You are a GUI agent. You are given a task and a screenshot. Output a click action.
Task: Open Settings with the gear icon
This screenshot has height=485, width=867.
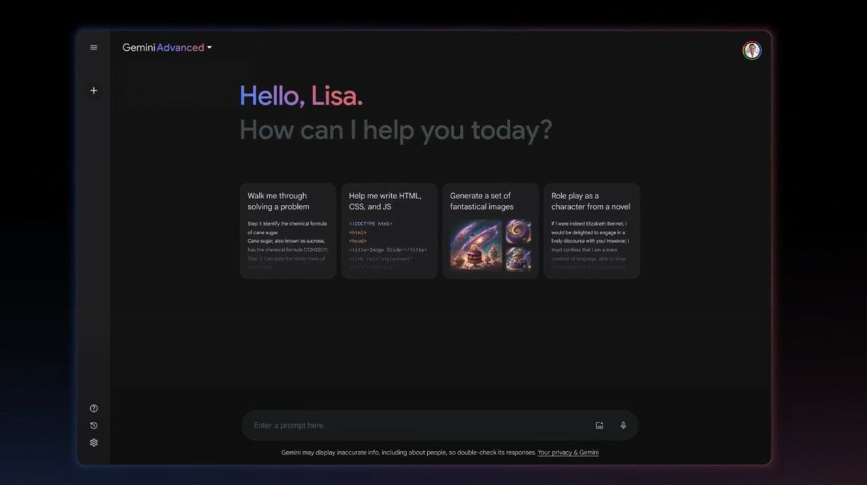(93, 442)
